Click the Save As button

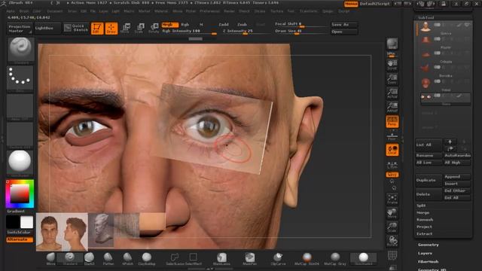click(343, 25)
